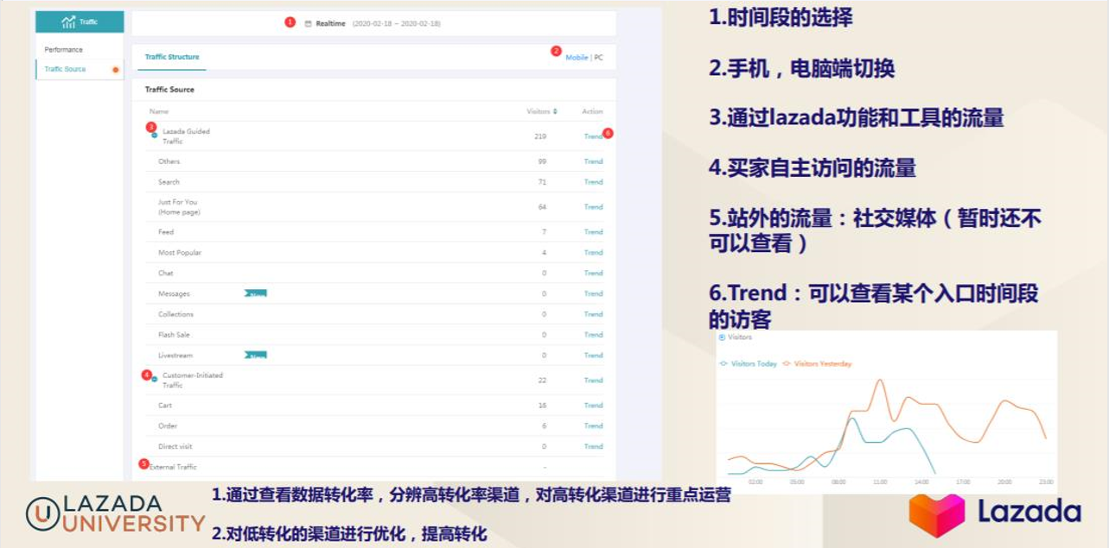Open Trend for the Order row

pos(593,426)
